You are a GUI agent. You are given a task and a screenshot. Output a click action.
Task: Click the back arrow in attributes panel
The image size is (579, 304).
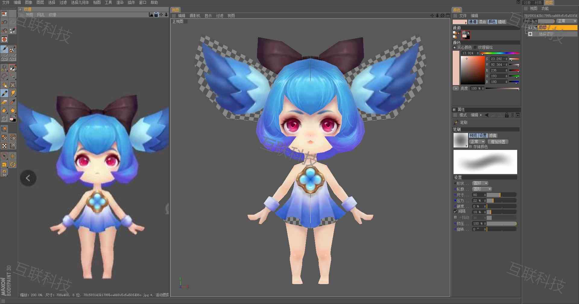(x=486, y=115)
